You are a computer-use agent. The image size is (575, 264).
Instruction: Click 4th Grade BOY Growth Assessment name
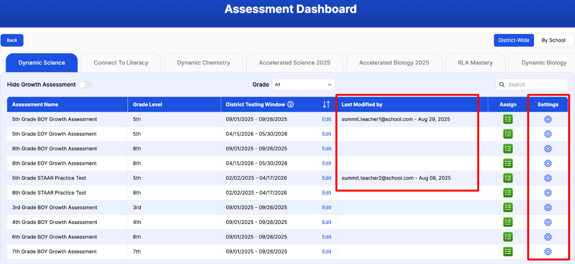click(x=54, y=222)
